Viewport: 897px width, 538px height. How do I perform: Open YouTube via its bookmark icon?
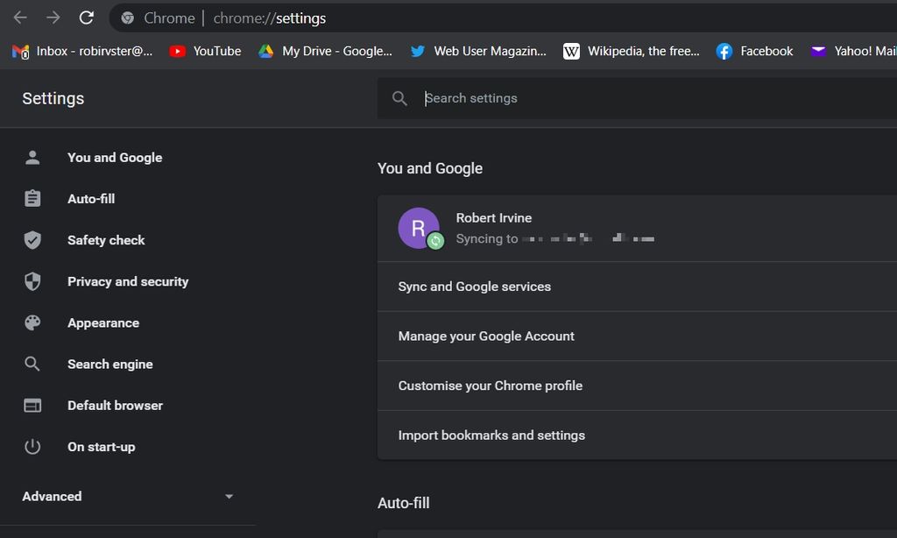177,51
